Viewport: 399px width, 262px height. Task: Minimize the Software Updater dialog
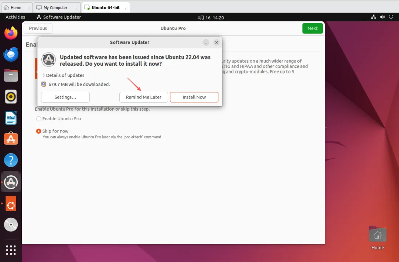(x=206, y=42)
